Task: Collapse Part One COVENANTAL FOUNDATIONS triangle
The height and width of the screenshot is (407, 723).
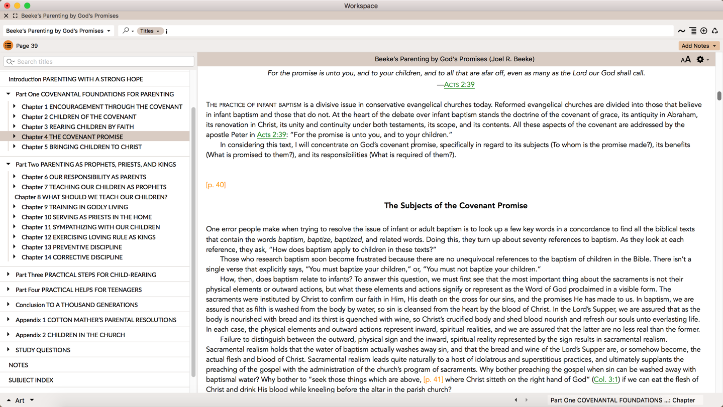Action: [9, 94]
